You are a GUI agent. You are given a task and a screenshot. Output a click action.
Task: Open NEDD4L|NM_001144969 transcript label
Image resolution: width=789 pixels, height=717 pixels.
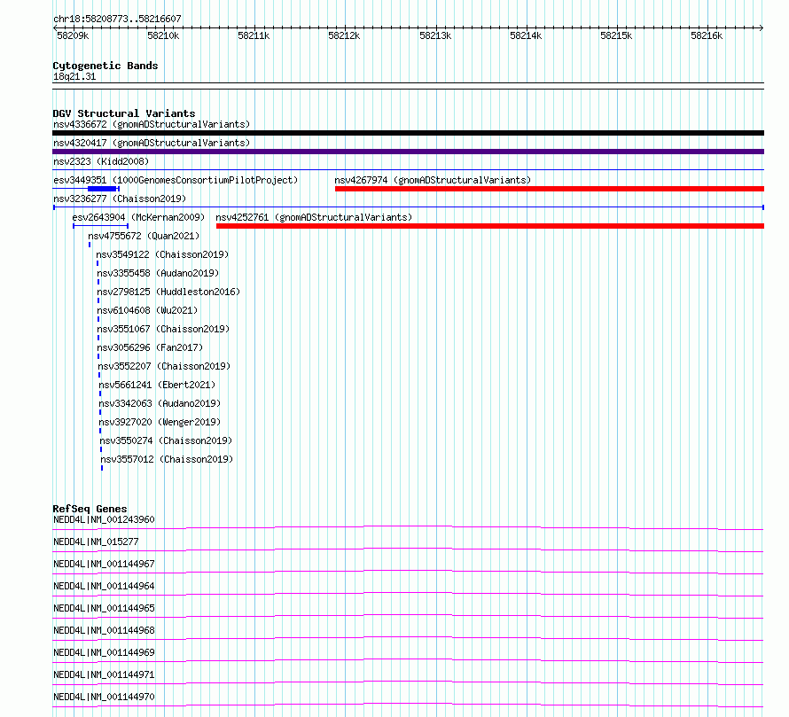(x=104, y=652)
